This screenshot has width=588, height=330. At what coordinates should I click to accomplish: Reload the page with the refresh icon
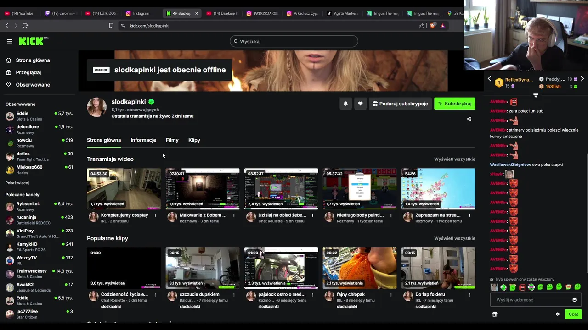(x=25, y=26)
